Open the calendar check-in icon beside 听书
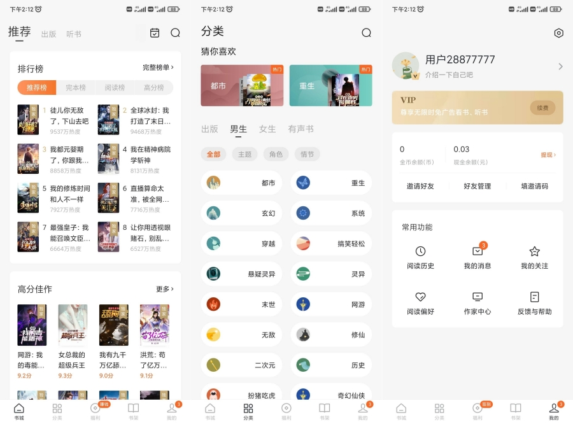The width and height of the screenshot is (573, 424). tap(155, 33)
